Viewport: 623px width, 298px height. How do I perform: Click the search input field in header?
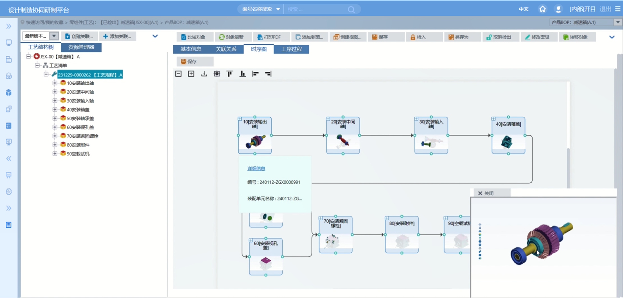coord(316,9)
